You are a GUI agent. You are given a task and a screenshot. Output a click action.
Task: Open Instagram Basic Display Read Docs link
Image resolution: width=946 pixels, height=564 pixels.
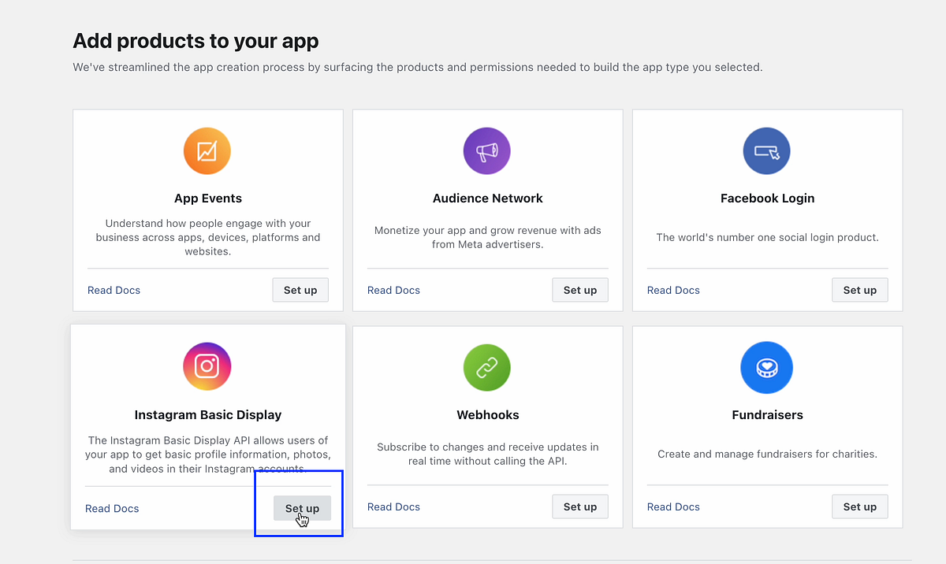click(112, 508)
